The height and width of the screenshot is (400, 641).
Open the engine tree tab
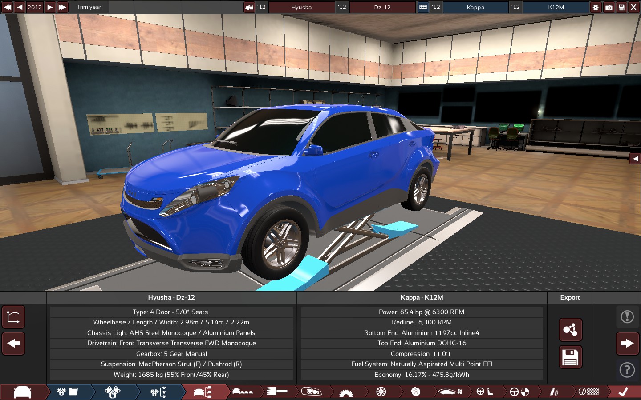(158, 392)
